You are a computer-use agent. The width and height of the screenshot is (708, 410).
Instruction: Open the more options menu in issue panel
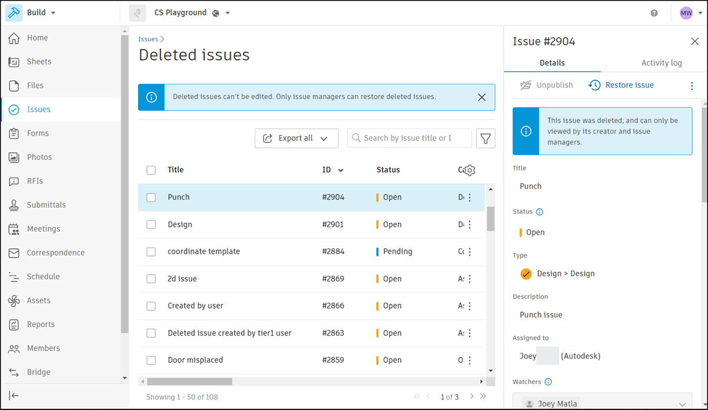pos(692,86)
